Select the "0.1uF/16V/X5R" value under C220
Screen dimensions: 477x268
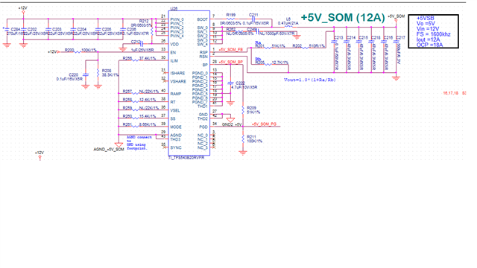click(69, 79)
